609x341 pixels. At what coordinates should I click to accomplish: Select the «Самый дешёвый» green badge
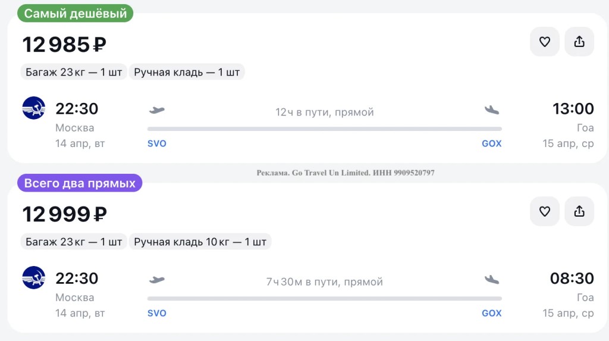(x=75, y=14)
